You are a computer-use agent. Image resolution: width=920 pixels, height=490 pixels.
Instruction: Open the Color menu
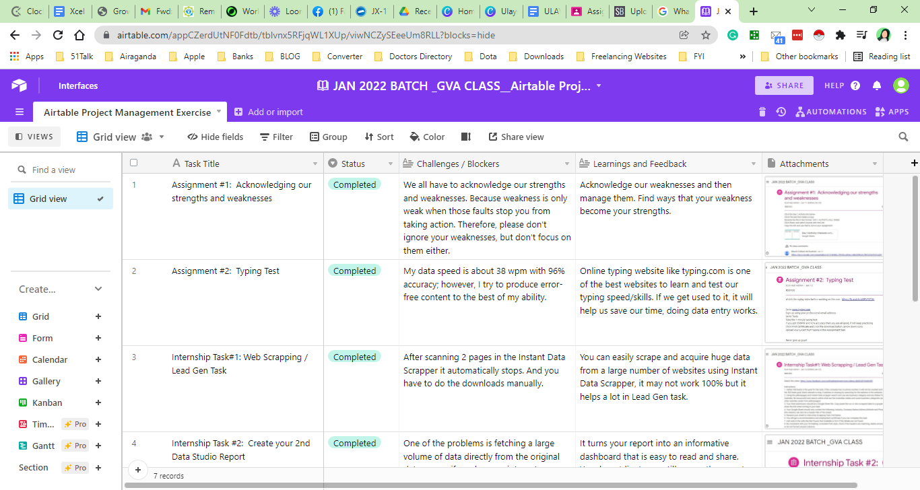[427, 137]
